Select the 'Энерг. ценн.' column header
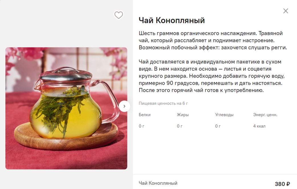The height and width of the screenshot is (189, 297). point(265,115)
